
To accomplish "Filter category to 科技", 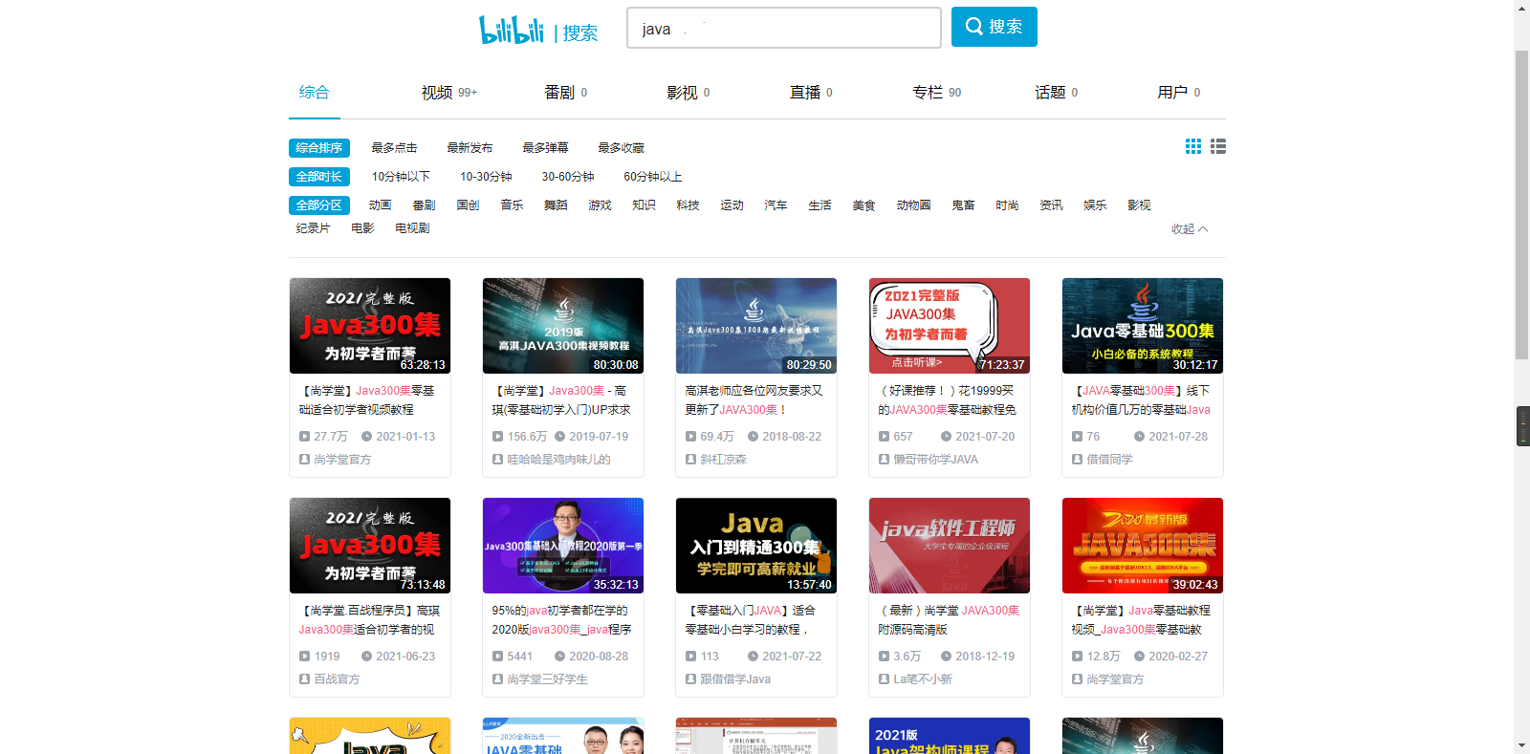I will click(688, 205).
